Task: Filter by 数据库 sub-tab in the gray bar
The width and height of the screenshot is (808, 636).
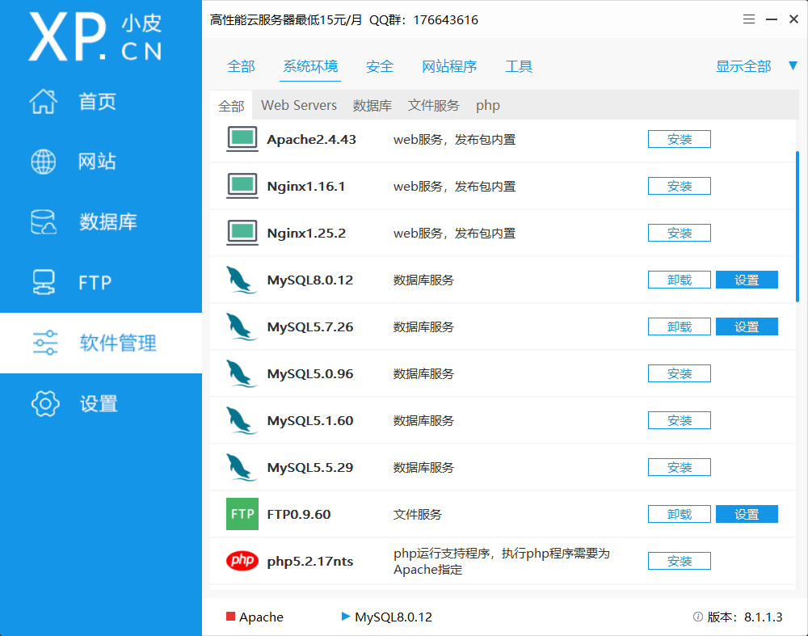Action: tap(372, 106)
